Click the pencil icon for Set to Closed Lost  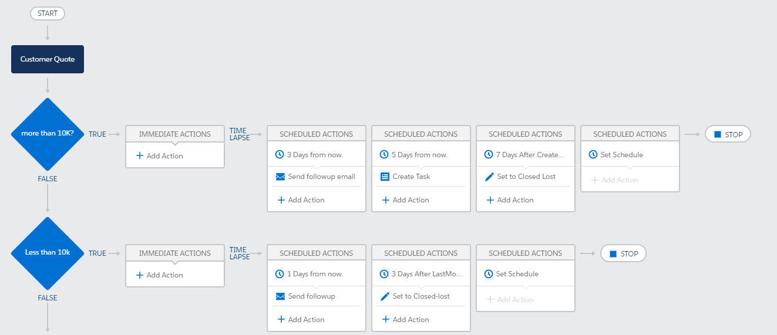489,177
